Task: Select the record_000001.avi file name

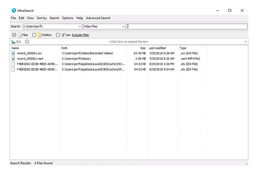Action: coord(29,53)
